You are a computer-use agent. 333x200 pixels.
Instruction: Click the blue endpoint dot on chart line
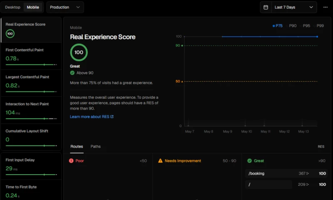pyautogui.click(x=317, y=37)
